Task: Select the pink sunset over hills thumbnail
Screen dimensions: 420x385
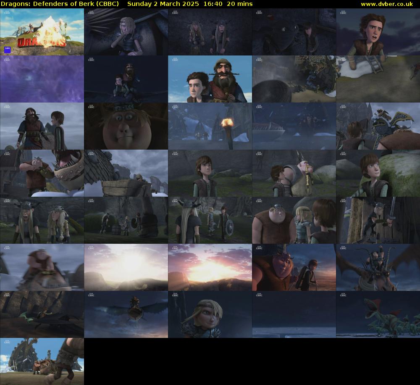Action: point(210,267)
